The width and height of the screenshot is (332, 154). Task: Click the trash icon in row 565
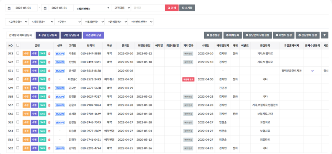click(49, 122)
